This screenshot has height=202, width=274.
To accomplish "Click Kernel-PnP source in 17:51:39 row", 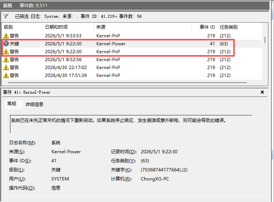I will click(x=108, y=75).
